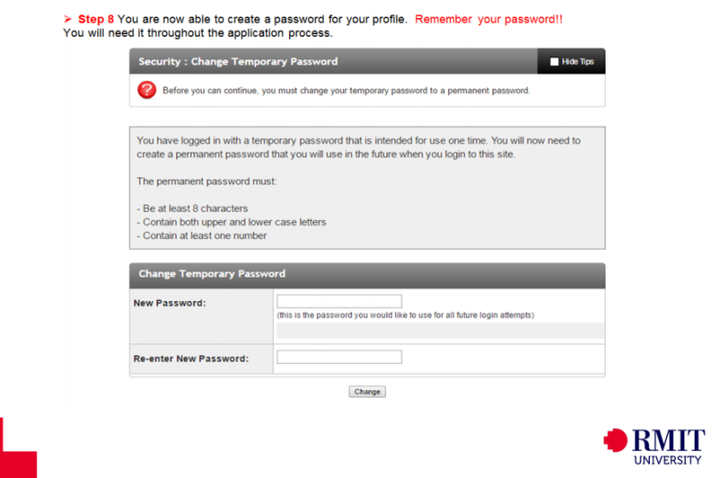Click the "Contain both upper and lower case letters" line
The width and height of the screenshot is (720, 478).
point(231,222)
